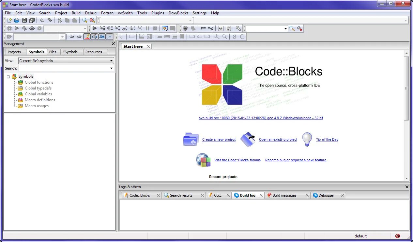Toggle Regular expression .* button

[110, 37]
